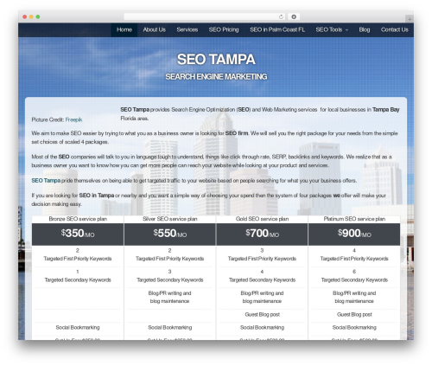The image size is (432, 366).
Task: Click Platinum plan Targeted Secondary Keywords
Action: click(354, 280)
